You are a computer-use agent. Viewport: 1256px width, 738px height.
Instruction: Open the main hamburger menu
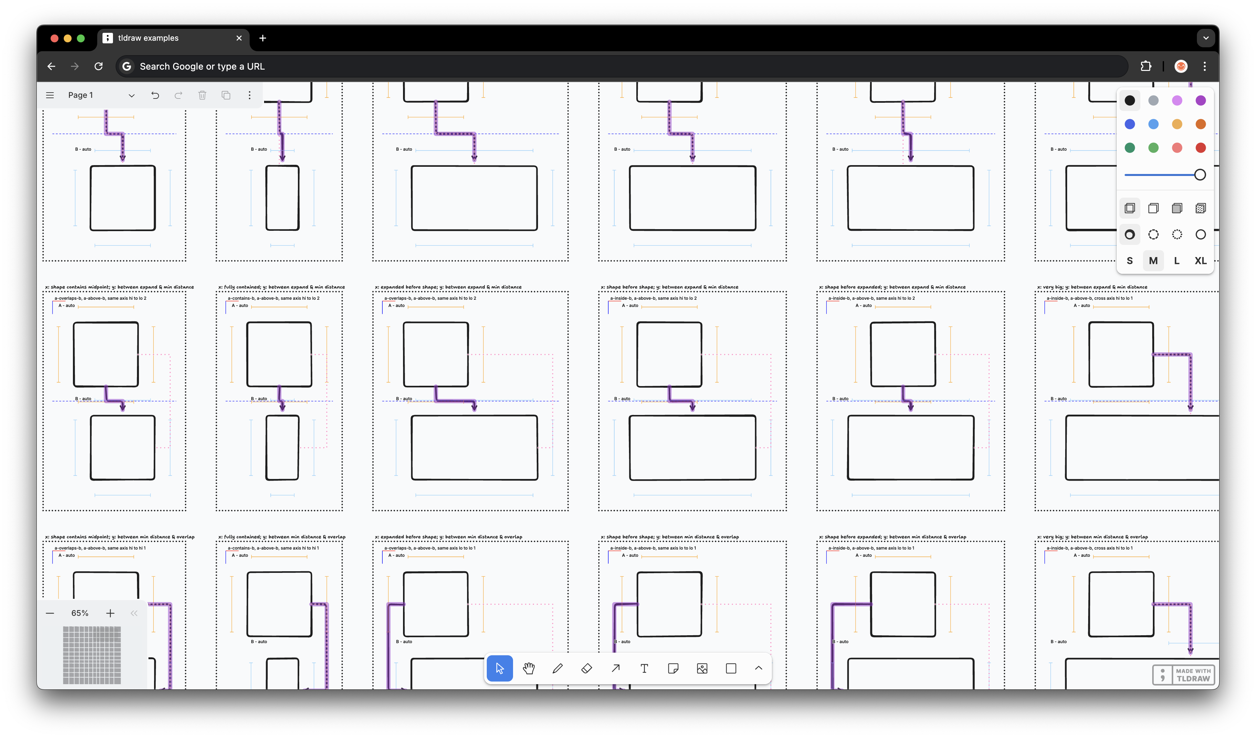click(x=50, y=95)
